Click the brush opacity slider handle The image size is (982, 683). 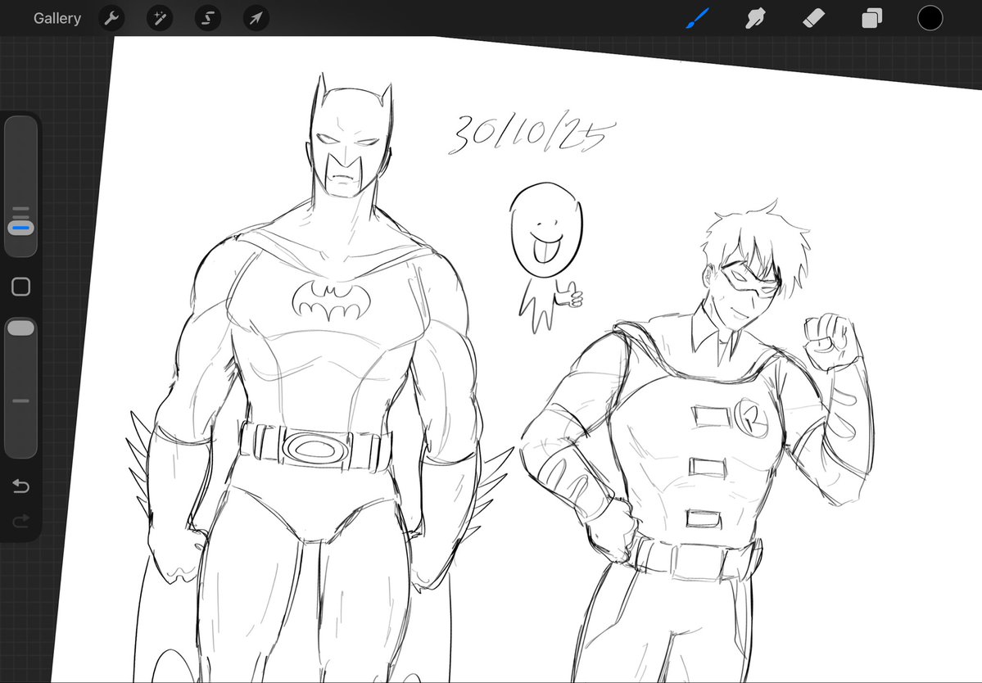(20, 328)
